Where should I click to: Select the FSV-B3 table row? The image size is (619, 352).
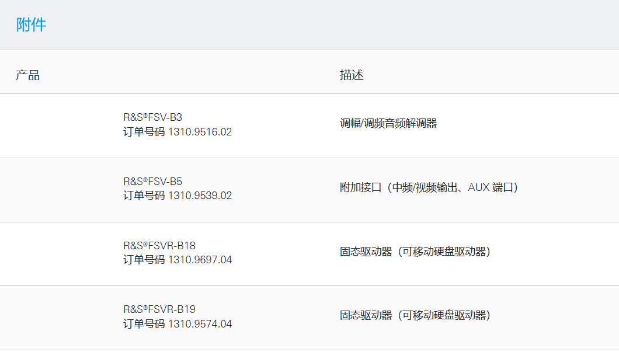(x=309, y=124)
